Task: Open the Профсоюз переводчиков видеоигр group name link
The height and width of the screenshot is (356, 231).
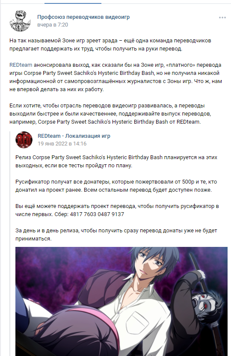Action: (x=83, y=17)
